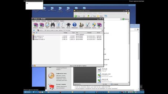Click the Переход (Go) button in Explorer
168x94 pixels.
pos(126,19)
